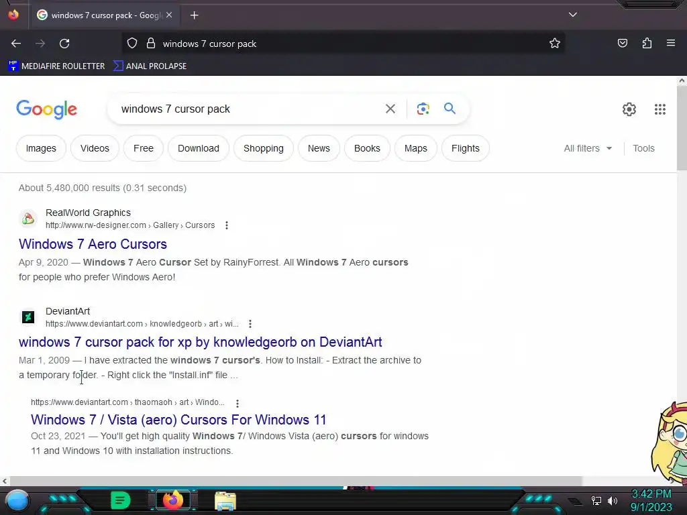Open the search Tools options

(x=643, y=148)
